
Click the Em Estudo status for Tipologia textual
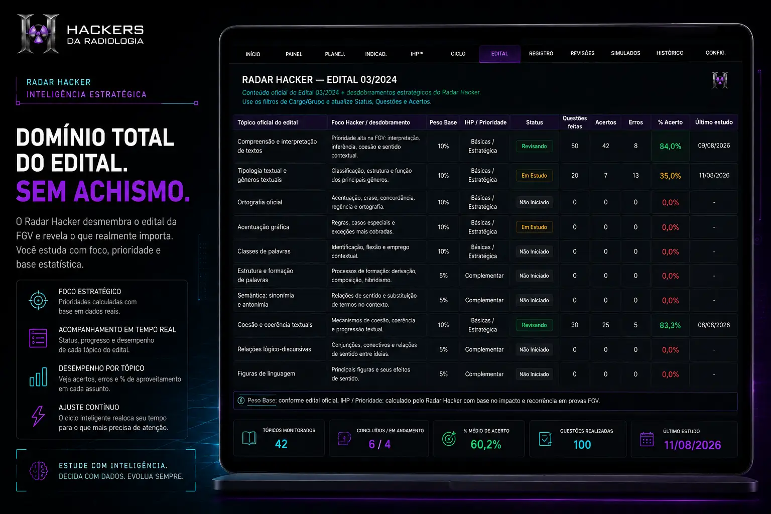[x=534, y=176]
